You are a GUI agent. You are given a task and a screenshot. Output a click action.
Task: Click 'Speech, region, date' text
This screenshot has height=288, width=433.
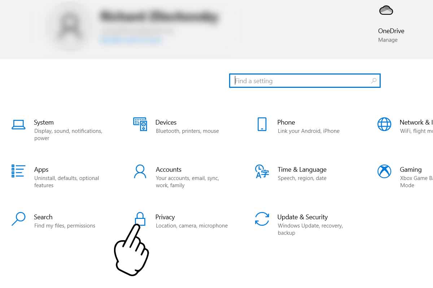302,178
